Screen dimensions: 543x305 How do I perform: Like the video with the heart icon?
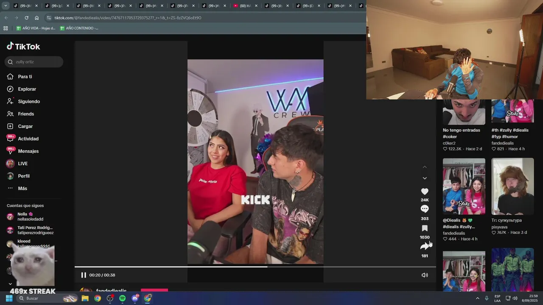[425, 191]
